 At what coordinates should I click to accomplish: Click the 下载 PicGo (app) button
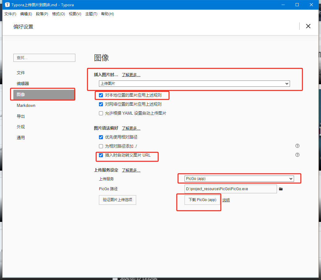203,200
